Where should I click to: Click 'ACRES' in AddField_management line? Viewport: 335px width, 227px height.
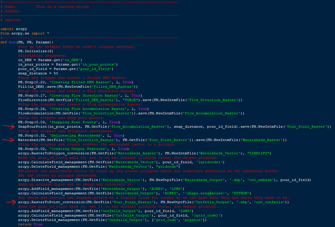(x=157, y=189)
